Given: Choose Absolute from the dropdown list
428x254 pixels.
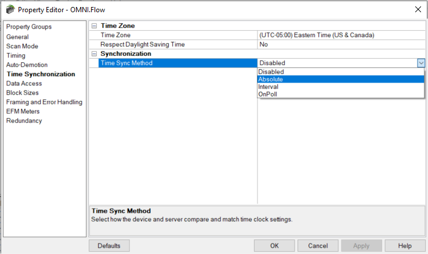Looking at the screenshot, I should (x=340, y=79).
